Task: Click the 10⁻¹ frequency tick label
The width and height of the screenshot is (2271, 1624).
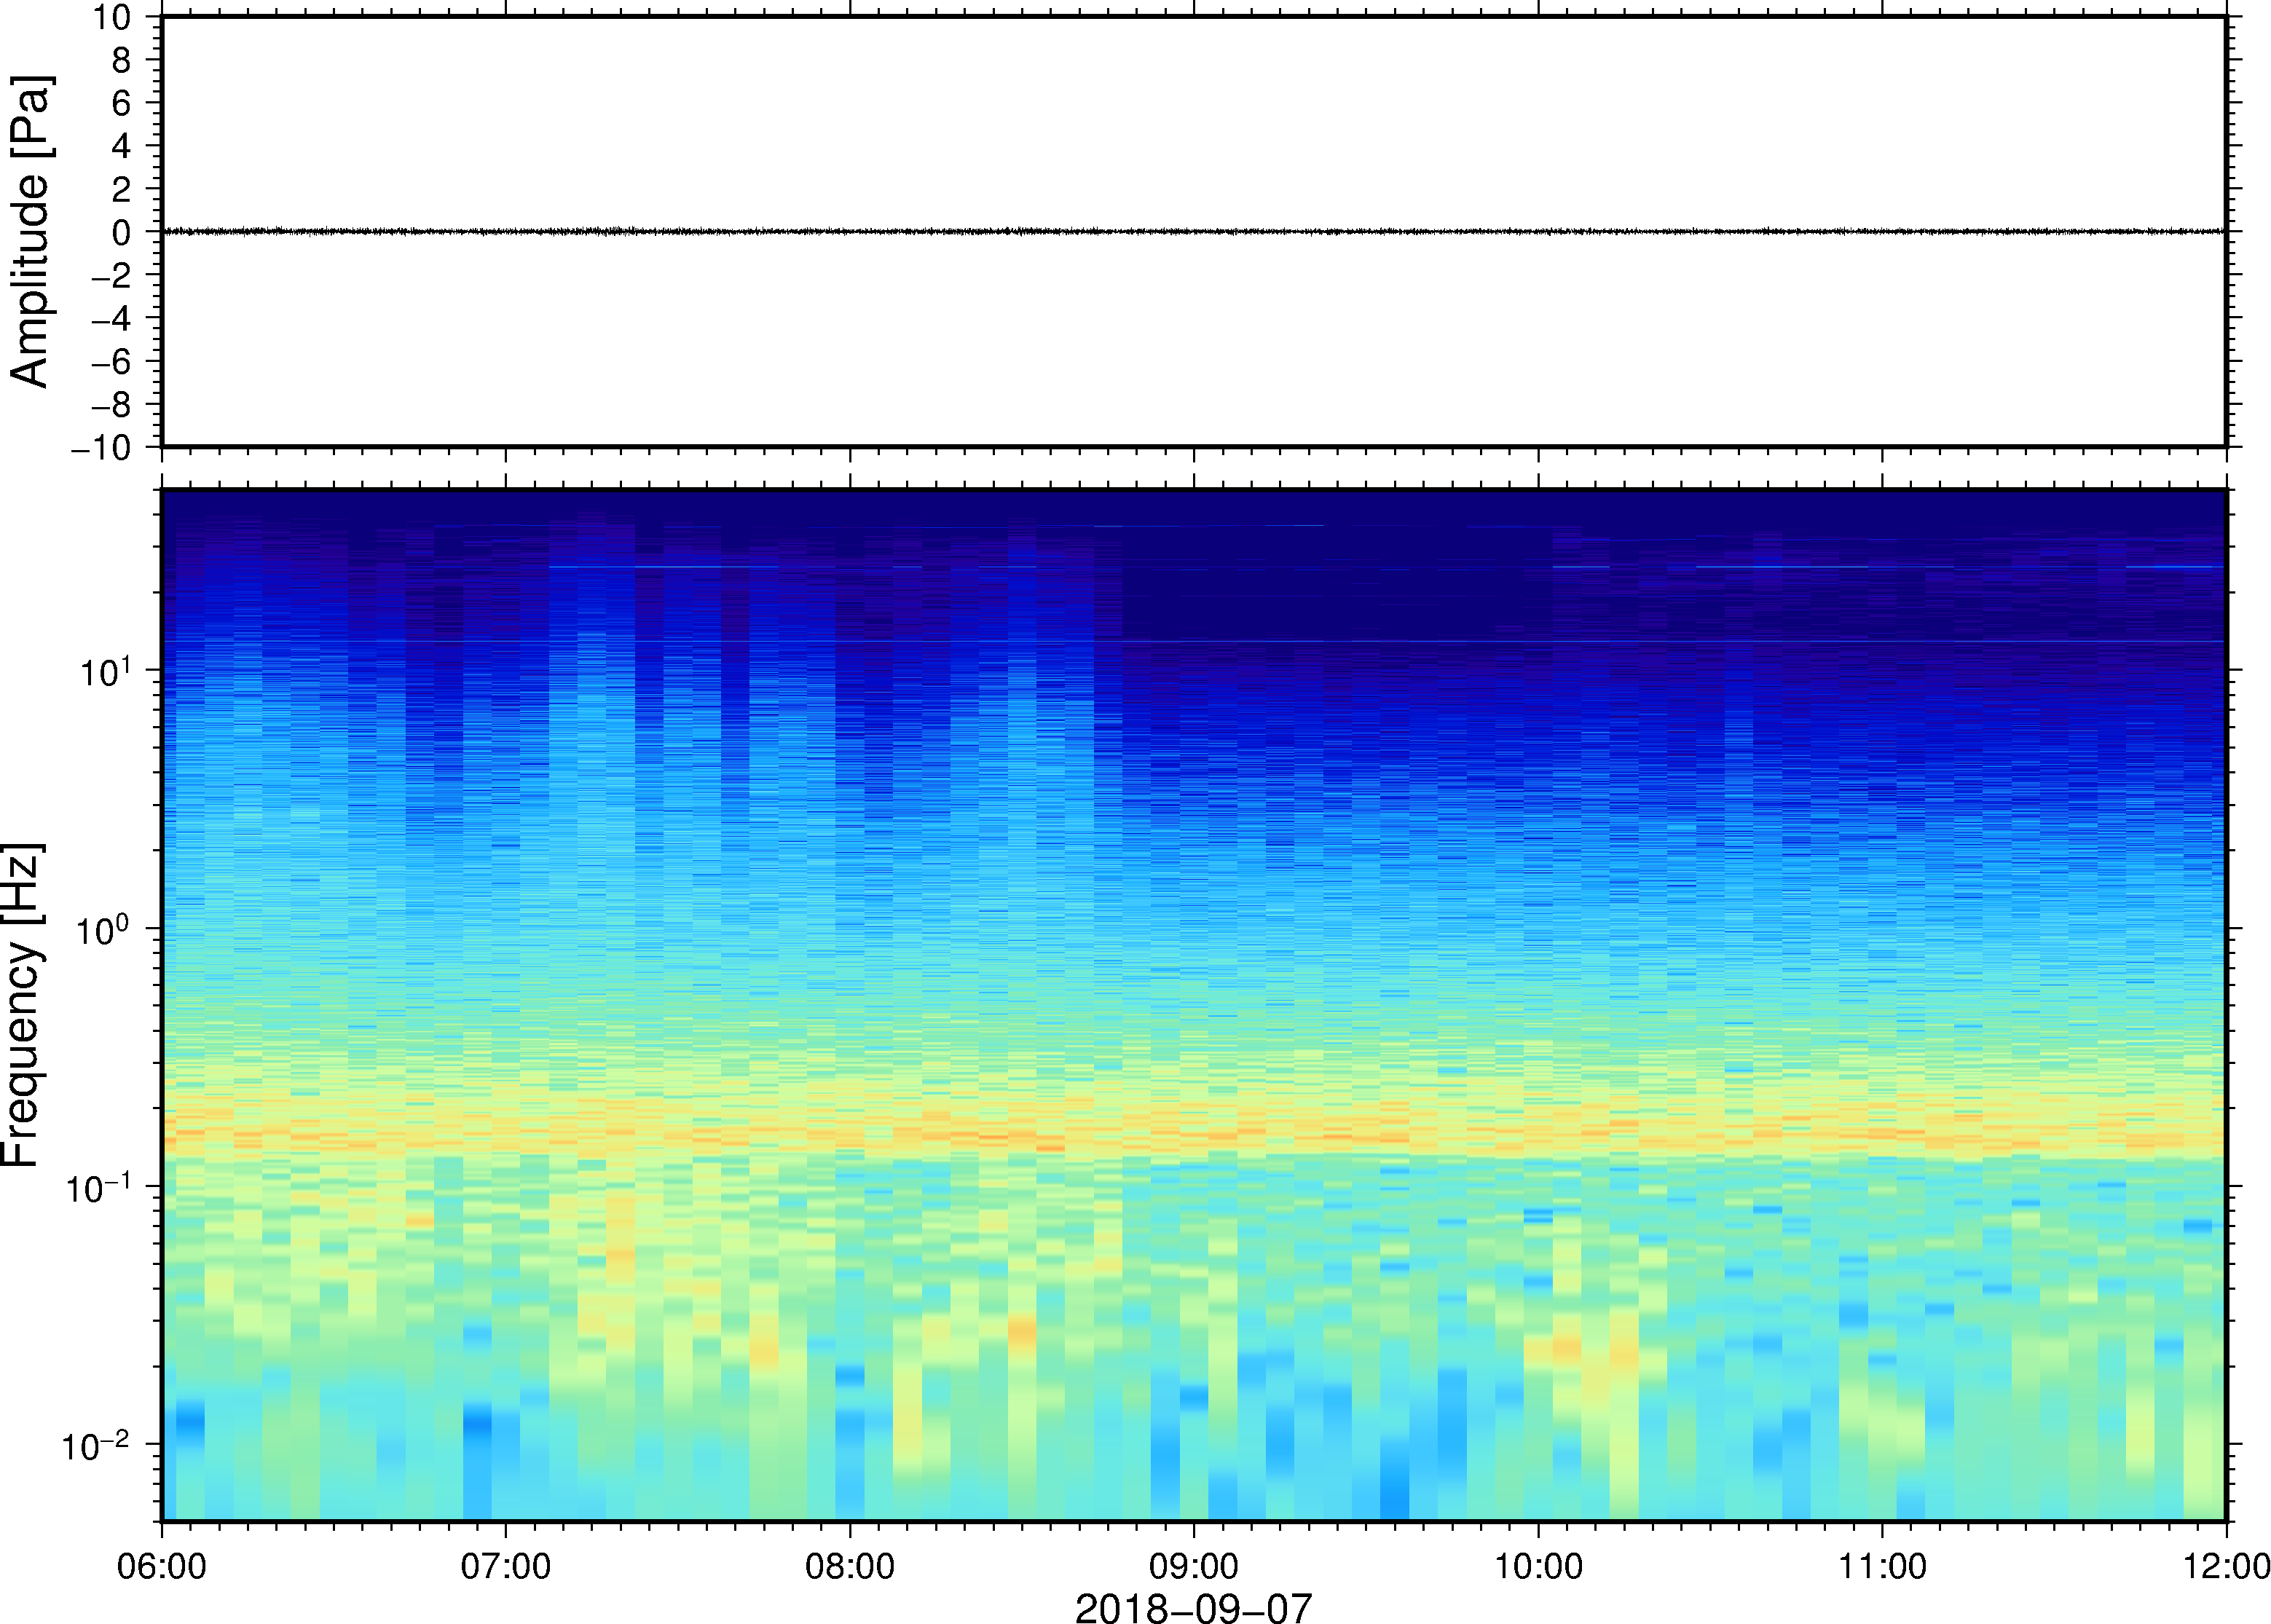Action: click(x=100, y=1187)
